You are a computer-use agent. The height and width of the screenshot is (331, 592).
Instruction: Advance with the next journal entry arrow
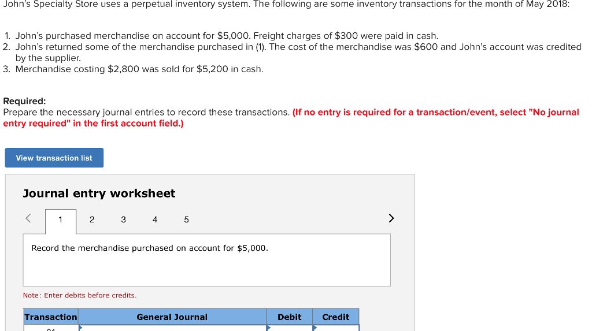pyautogui.click(x=391, y=218)
